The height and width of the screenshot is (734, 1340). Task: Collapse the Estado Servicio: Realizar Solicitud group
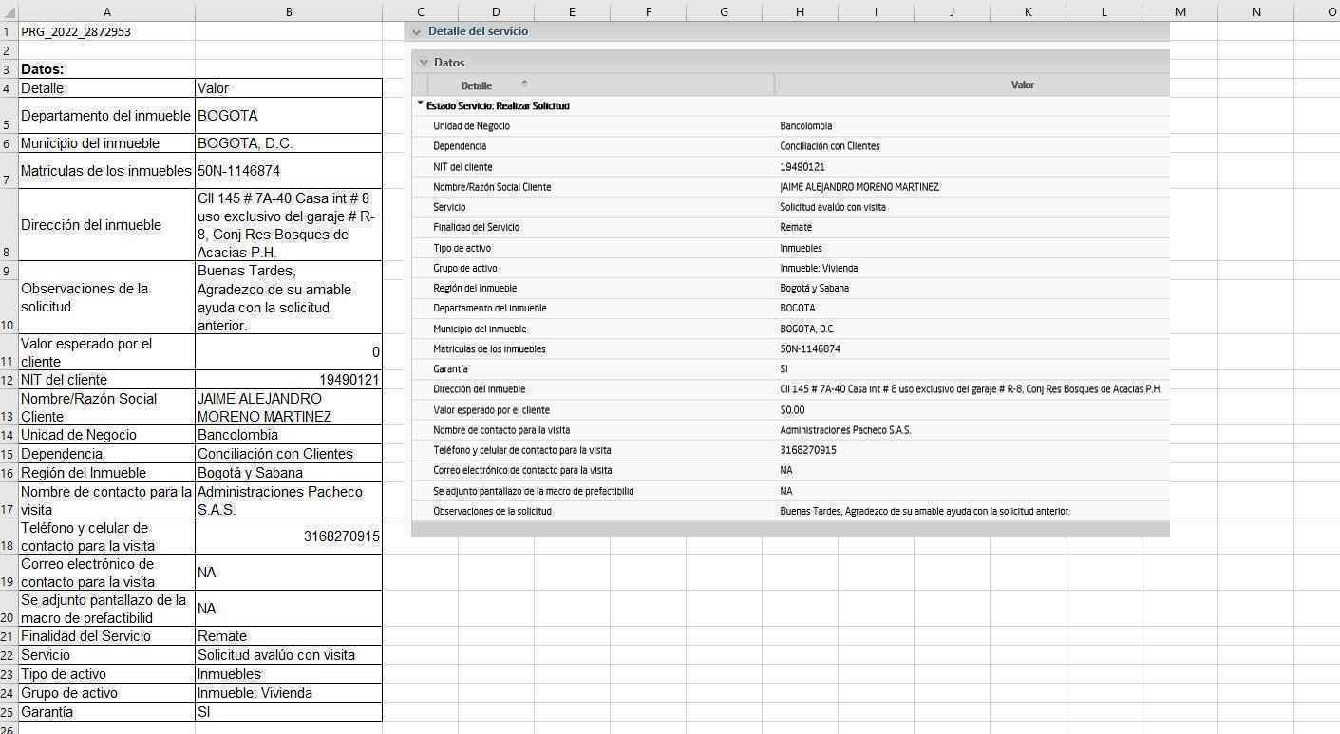coord(421,105)
